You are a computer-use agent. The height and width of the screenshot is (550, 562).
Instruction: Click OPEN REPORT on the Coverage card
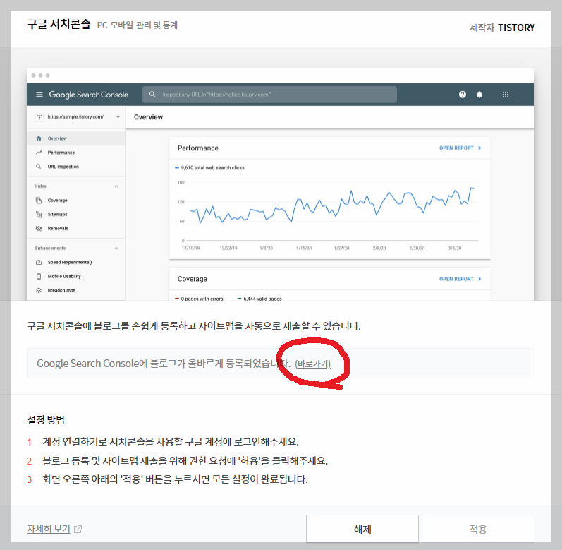460,279
